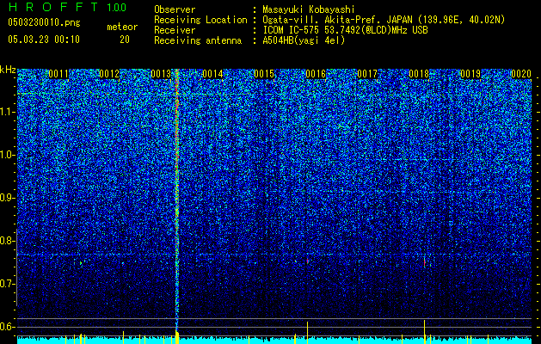Image resolution: width=541 pixels, height=344 pixels.
Task: Click the 'meteor' label
Action: [x=122, y=27]
